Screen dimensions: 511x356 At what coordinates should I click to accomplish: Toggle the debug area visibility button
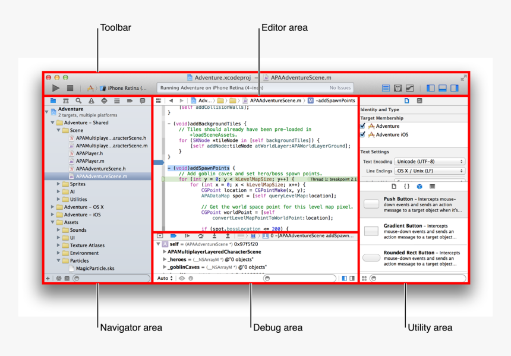[x=442, y=88]
